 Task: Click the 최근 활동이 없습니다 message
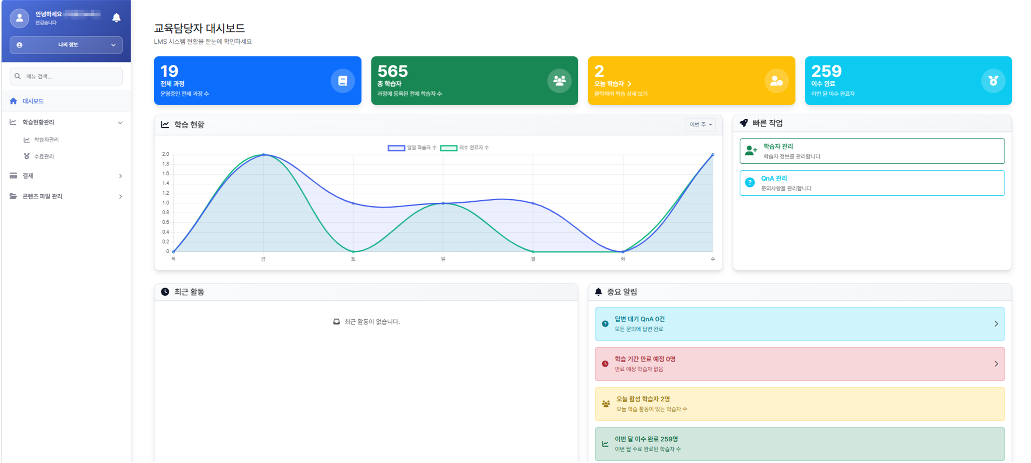(367, 322)
